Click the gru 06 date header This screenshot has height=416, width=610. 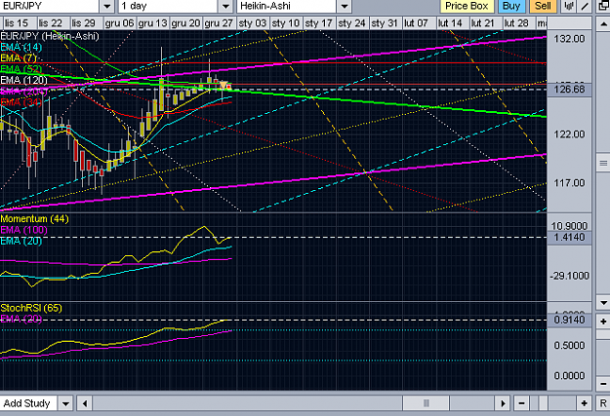coord(119,23)
